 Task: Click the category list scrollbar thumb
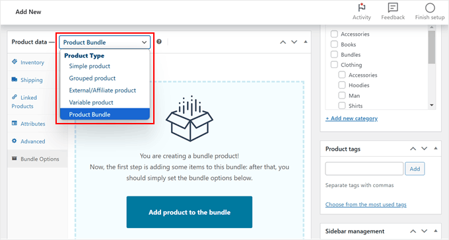(x=432, y=47)
